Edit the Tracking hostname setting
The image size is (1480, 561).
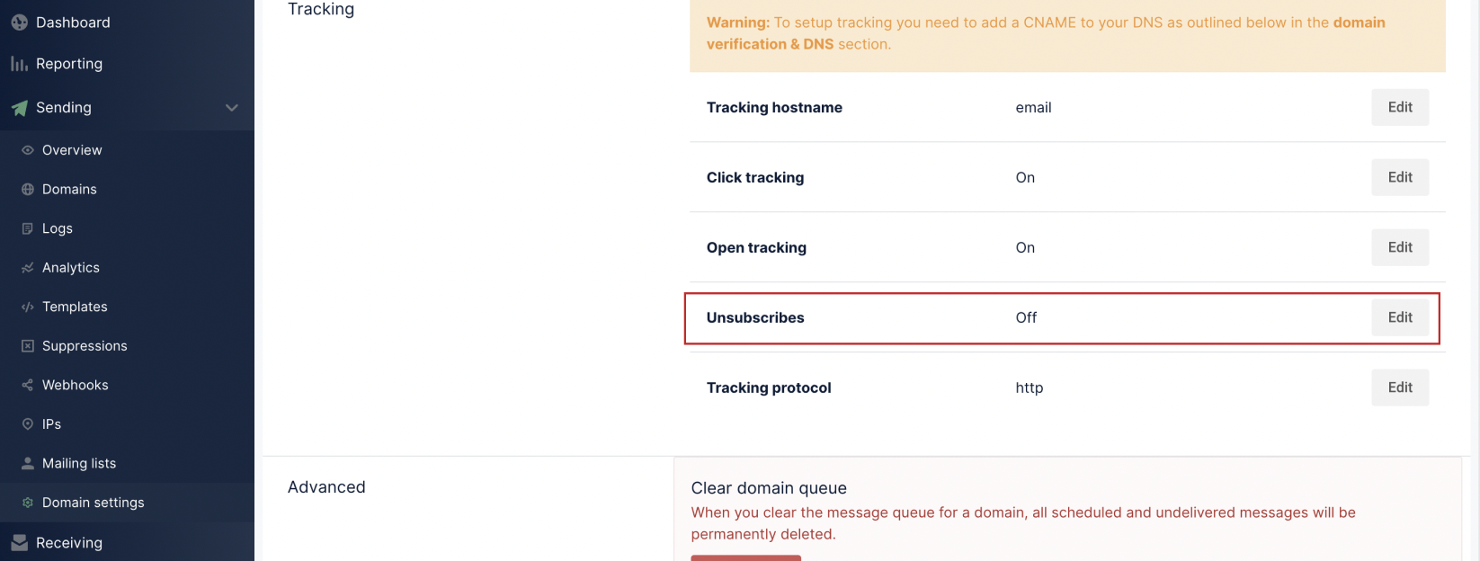tap(1400, 107)
